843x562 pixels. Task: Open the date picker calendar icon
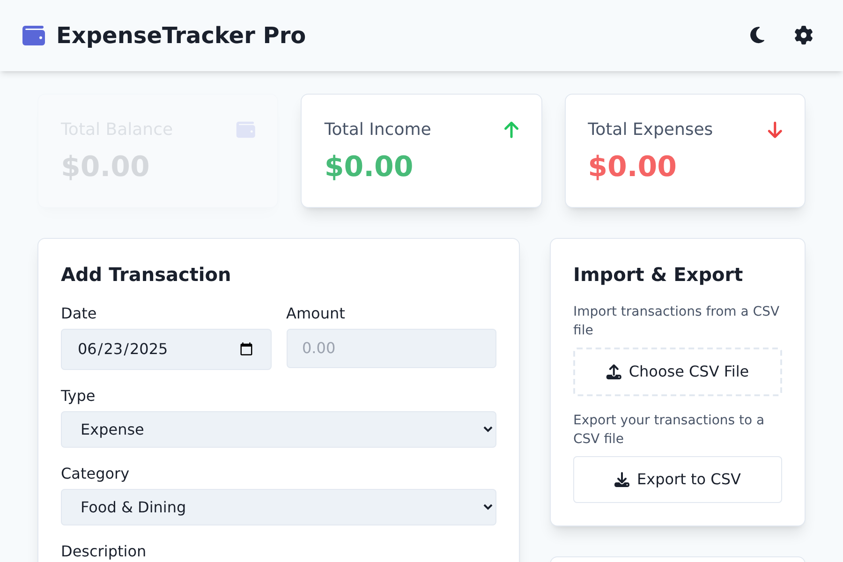click(247, 349)
